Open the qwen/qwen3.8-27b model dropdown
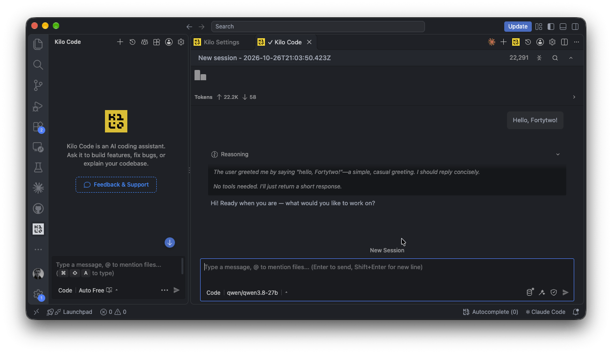 point(257,292)
